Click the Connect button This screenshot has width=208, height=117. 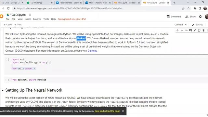coord(178,25)
